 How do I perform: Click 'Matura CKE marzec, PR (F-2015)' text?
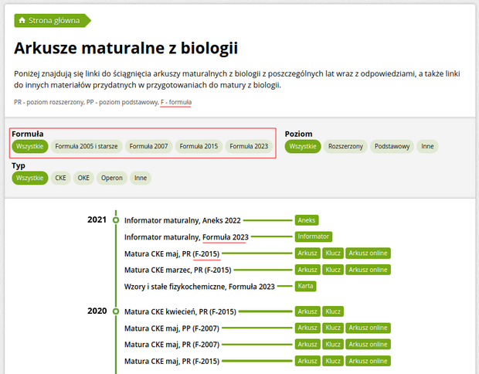tap(178, 270)
